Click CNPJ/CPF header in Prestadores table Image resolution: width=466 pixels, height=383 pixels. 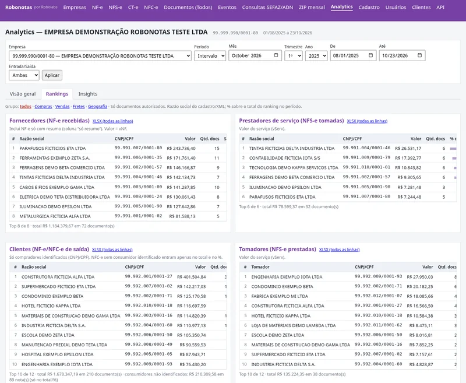(x=352, y=139)
